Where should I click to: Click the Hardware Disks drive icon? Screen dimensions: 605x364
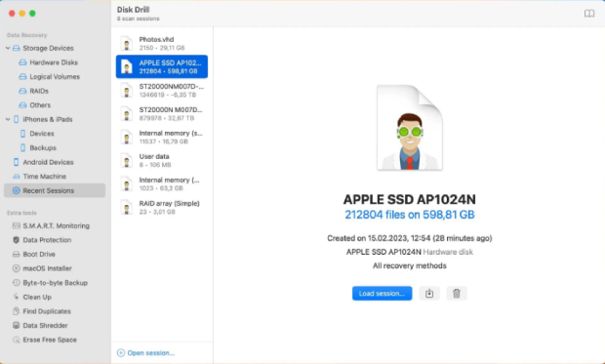pyautogui.click(x=22, y=62)
